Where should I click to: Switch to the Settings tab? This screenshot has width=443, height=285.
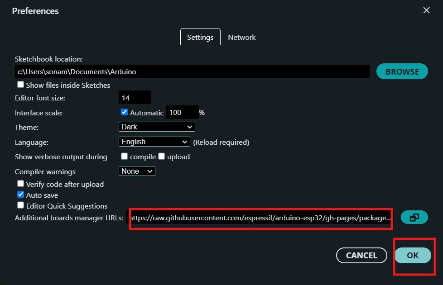(200, 37)
